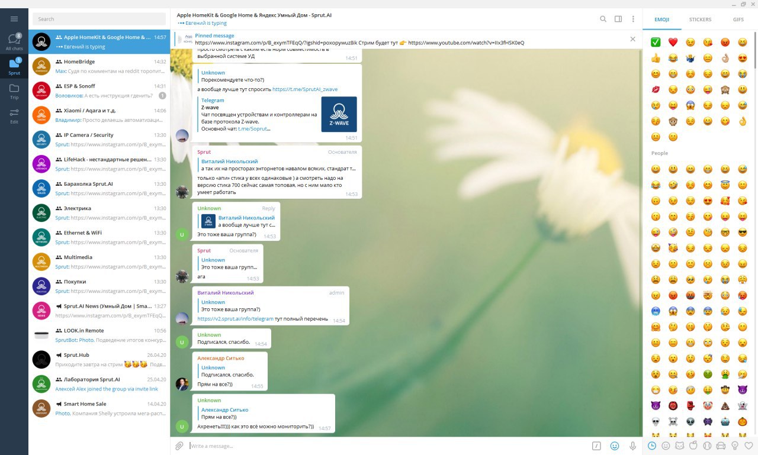Open the LOOK.in Remote chat
The image size is (758, 455).
click(x=99, y=335)
